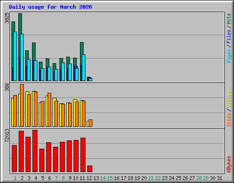Click day 2 on the x-axis
The height and width of the screenshot is (183, 234).
[x=22, y=178]
